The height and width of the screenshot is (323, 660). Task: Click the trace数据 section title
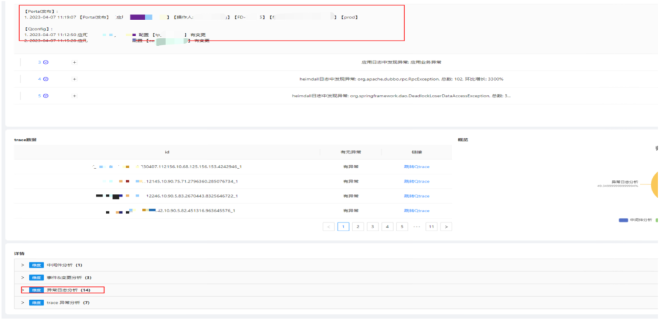click(x=25, y=139)
